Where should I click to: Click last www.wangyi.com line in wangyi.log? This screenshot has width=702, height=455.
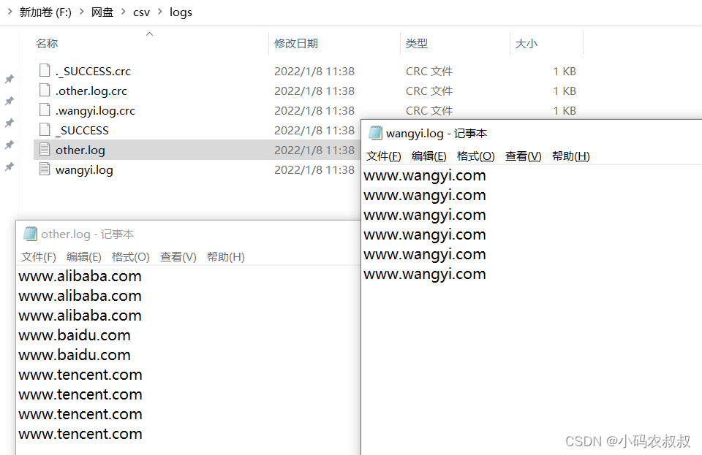425,274
